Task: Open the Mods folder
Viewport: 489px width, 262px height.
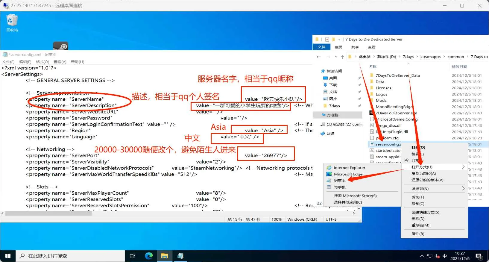Action: pos(381,101)
